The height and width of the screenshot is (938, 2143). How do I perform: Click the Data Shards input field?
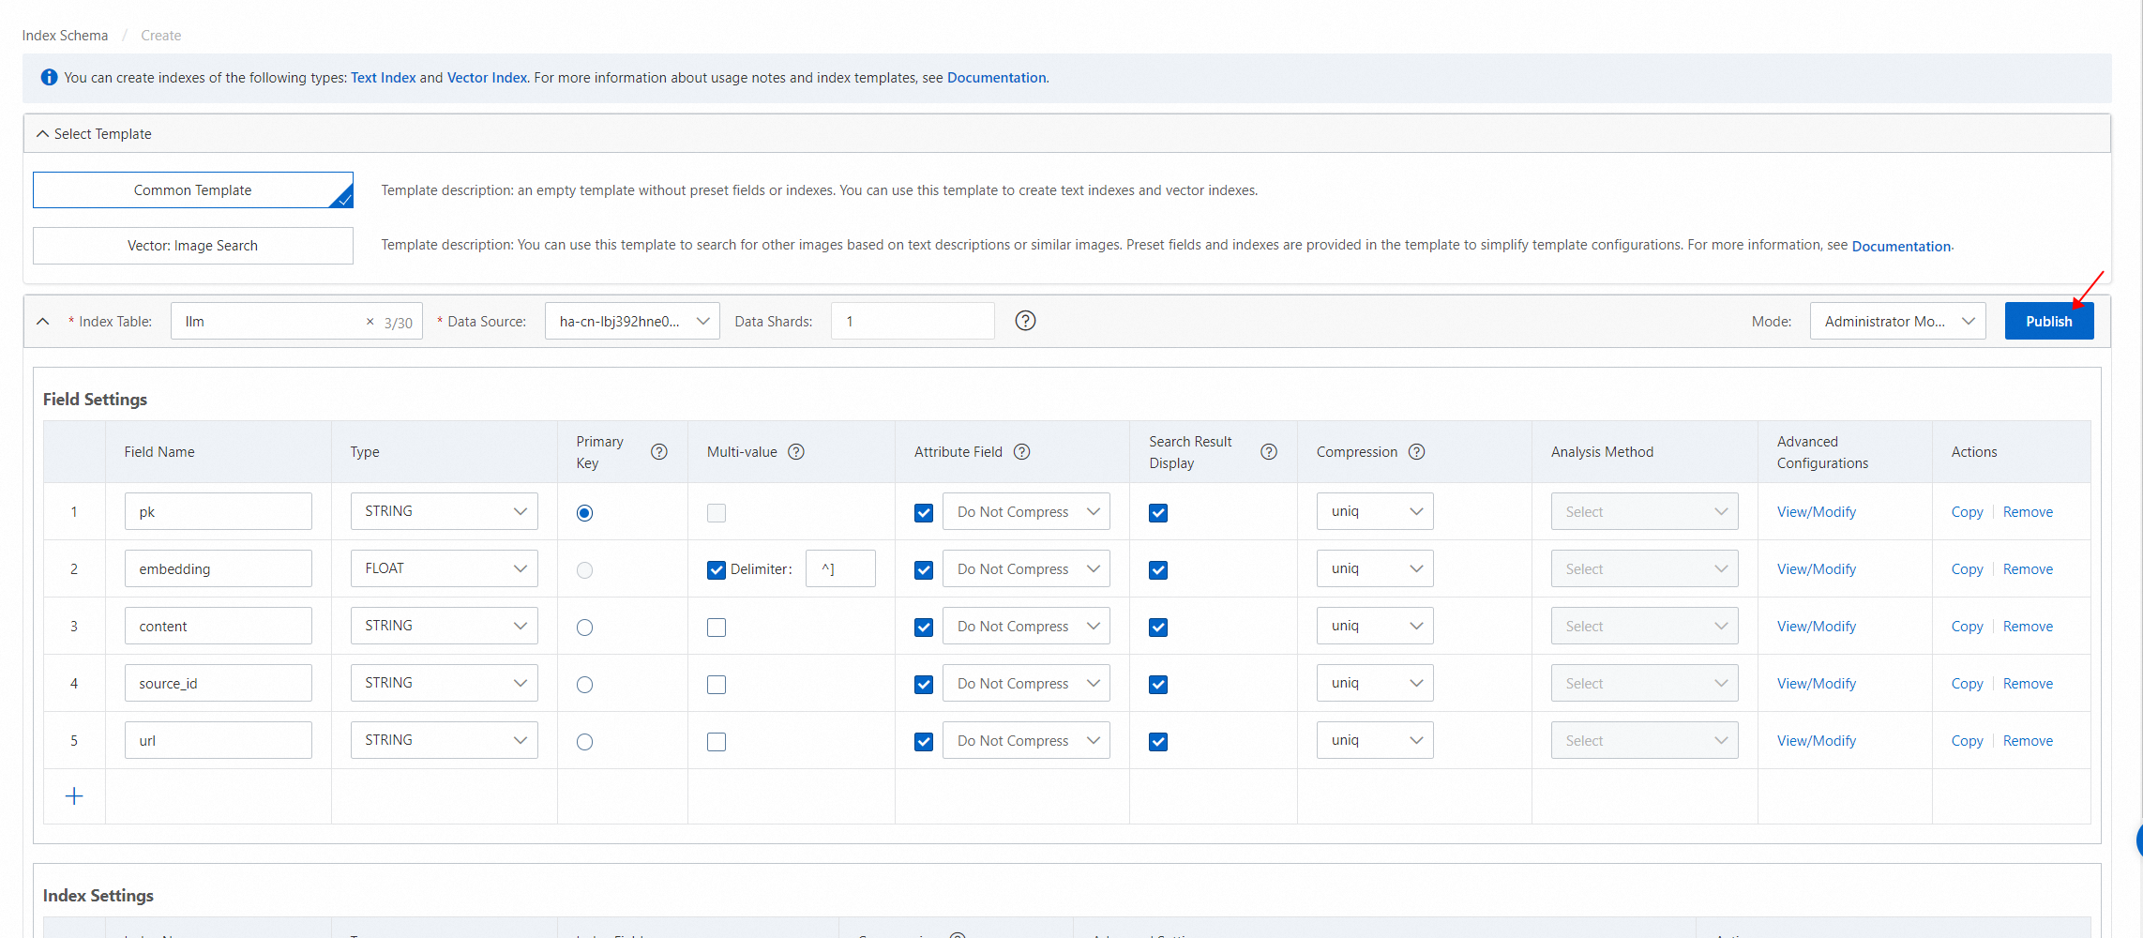click(913, 321)
